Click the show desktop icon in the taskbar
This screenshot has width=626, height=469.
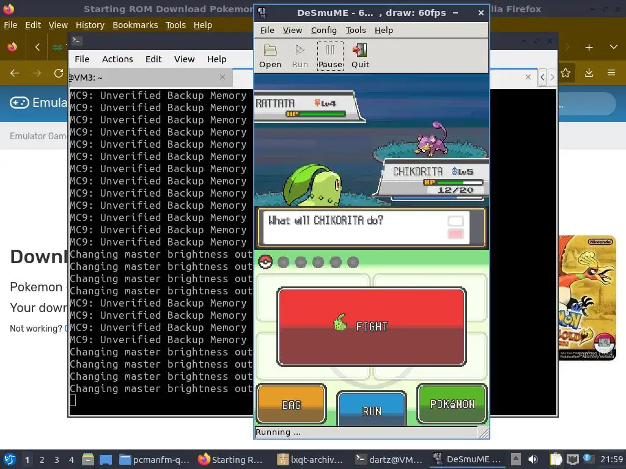pyautogui.click(x=106, y=460)
